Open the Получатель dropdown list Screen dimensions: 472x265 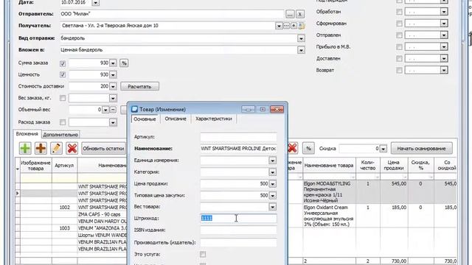[279, 26]
